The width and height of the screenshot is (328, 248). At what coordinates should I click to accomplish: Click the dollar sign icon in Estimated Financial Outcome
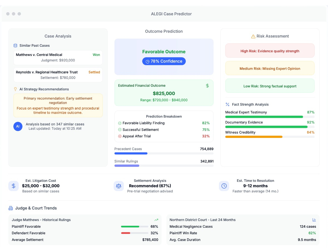[207, 86]
